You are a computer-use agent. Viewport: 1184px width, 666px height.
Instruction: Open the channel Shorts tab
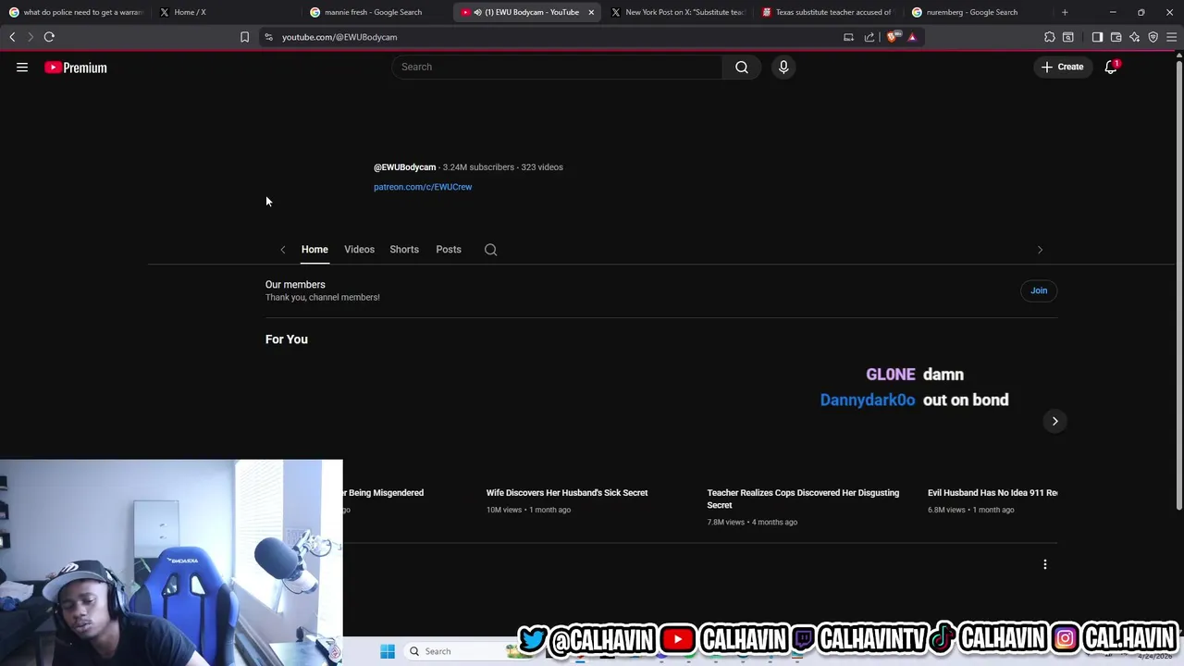click(x=404, y=250)
